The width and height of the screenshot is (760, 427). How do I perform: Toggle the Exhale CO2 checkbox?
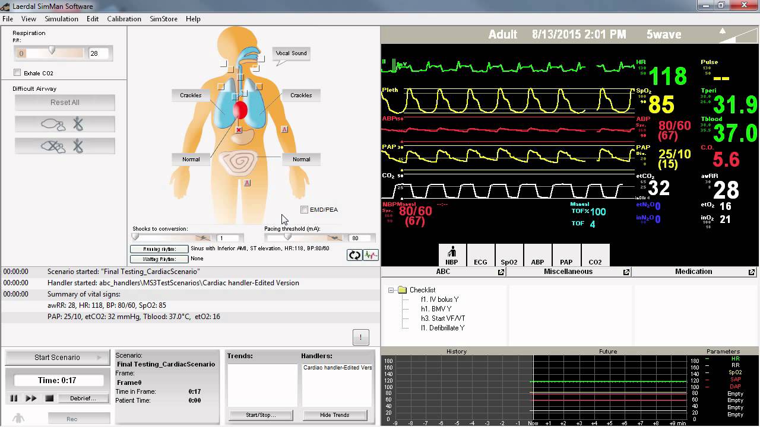point(17,73)
